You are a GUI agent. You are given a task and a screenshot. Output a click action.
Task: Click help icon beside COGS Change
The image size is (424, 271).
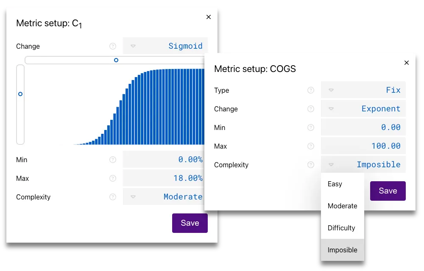coord(311,109)
